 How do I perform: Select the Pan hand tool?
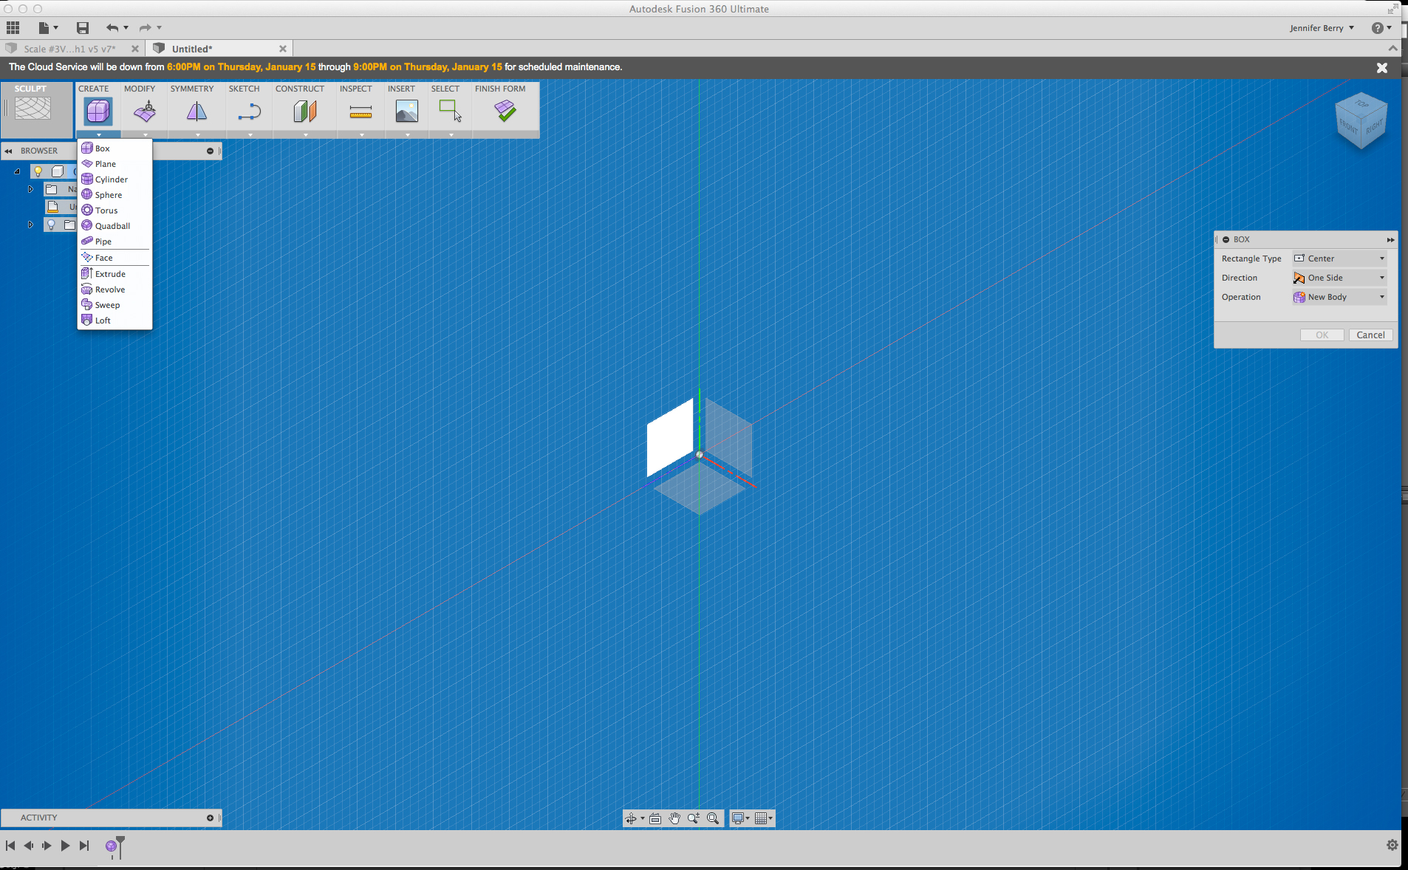tap(674, 818)
